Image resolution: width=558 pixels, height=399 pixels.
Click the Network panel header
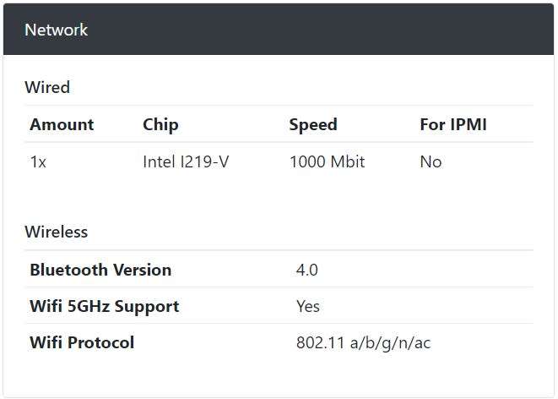279,30
